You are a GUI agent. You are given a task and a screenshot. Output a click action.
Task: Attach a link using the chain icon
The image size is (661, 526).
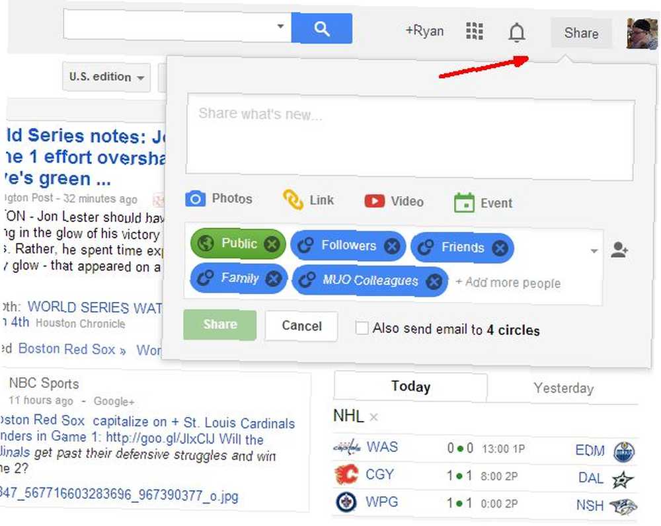293,200
